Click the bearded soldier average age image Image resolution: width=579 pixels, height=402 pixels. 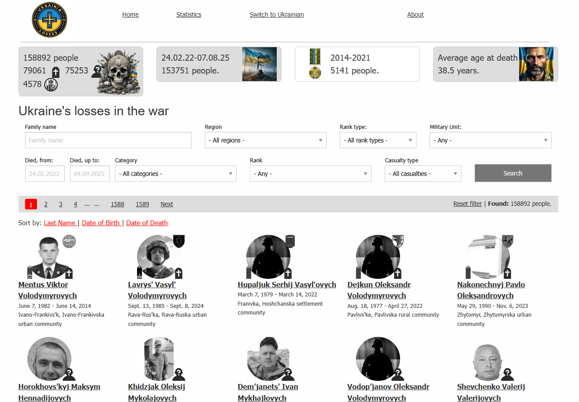(536, 64)
